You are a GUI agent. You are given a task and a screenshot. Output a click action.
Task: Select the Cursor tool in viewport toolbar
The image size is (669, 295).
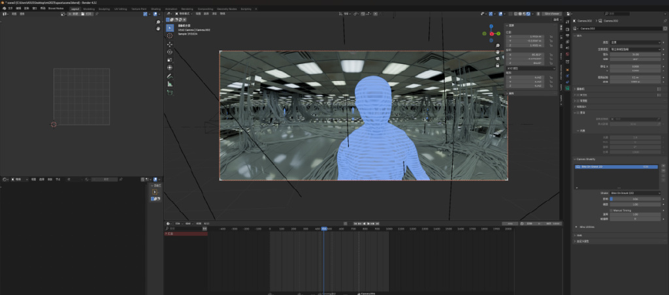[x=170, y=36]
